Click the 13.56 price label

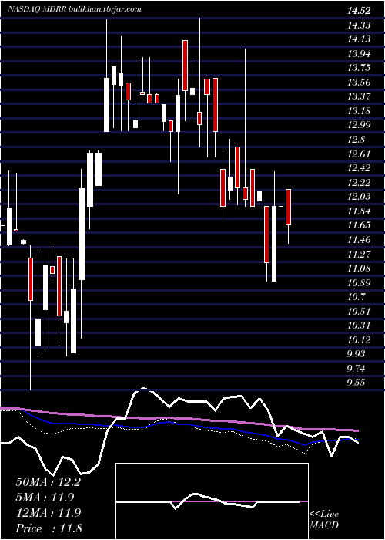tap(359, 83)
